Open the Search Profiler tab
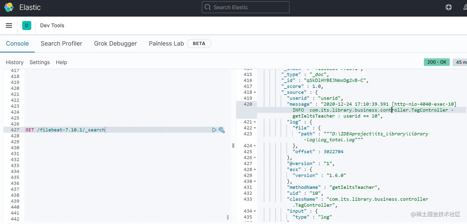 tap(61, 44)
